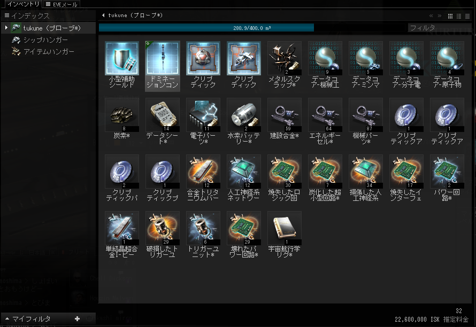This screenshot has width=476, height=327.
Task: Select the データシート item icon
Action: [163, 115]
